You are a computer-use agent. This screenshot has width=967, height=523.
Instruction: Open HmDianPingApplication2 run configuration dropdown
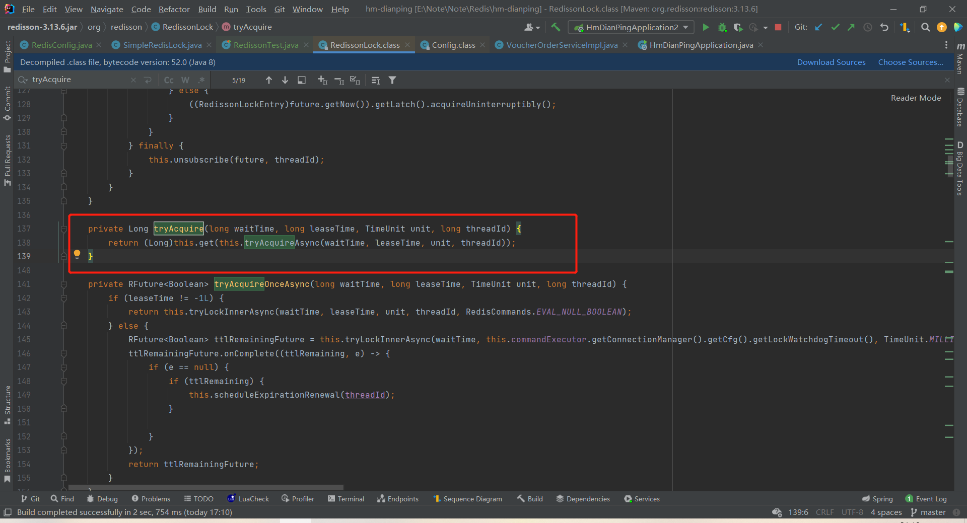coord(631,27)
